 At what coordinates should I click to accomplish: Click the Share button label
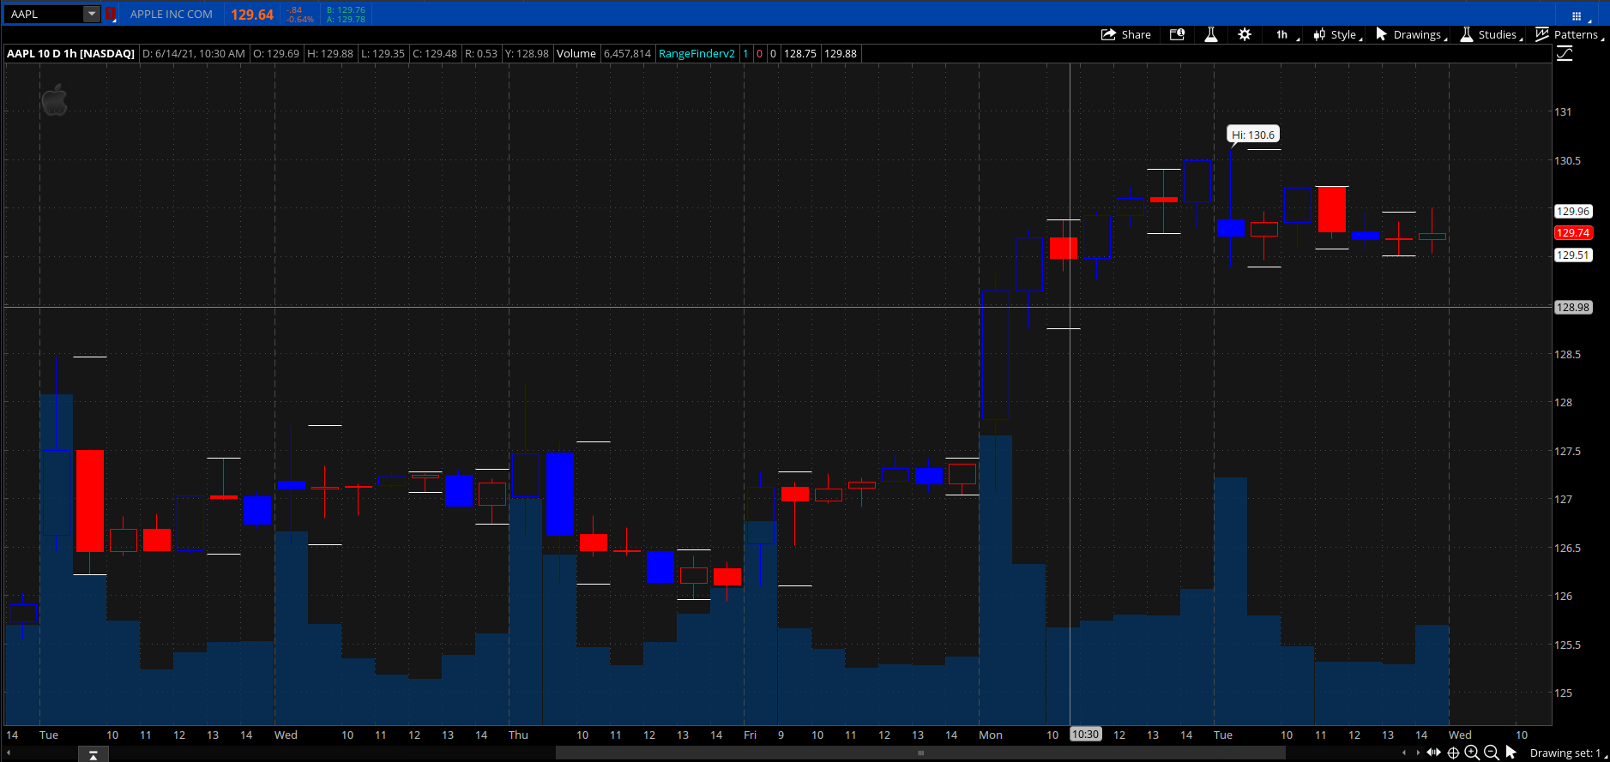pyautogui.click(x=1136, y=34)
